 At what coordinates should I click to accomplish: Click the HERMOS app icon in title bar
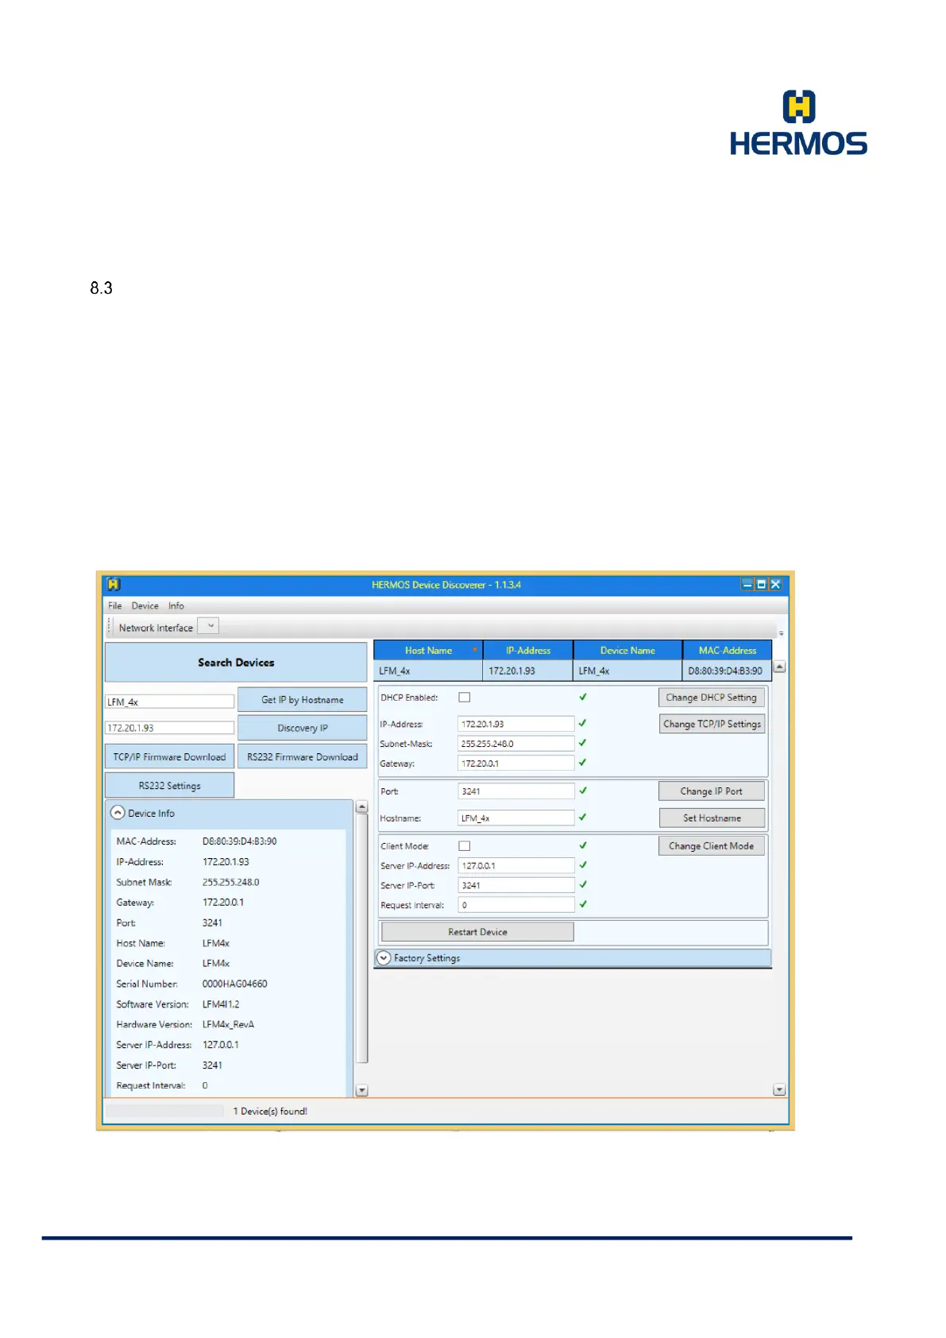click(114, 584)
